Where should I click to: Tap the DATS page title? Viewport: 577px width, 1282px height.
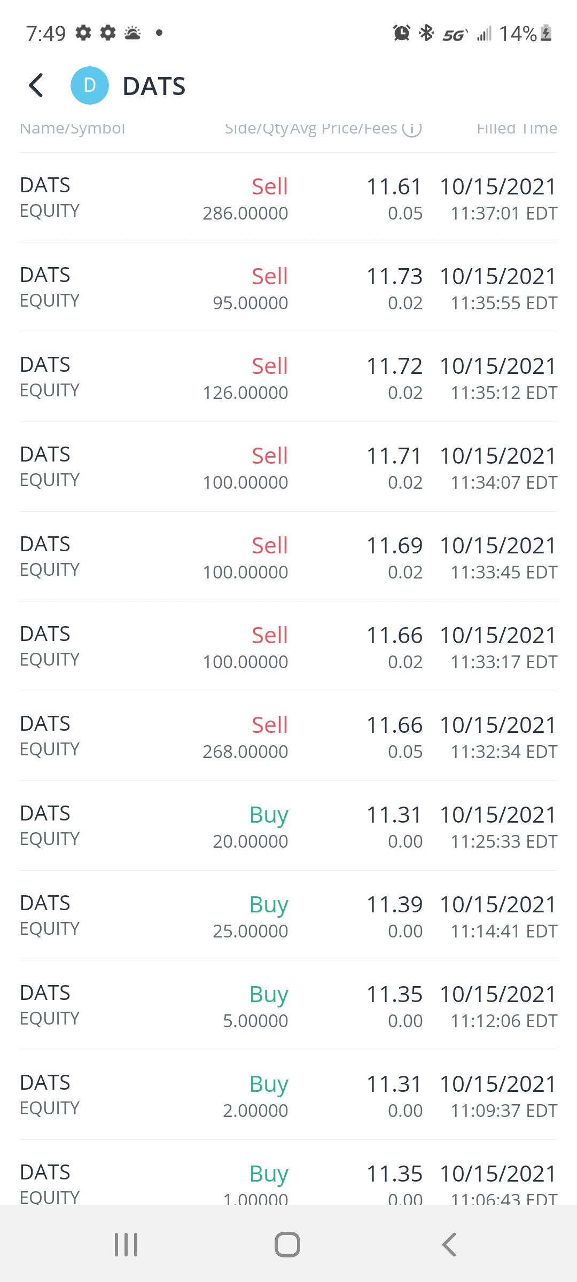click(x=154, y=86)
